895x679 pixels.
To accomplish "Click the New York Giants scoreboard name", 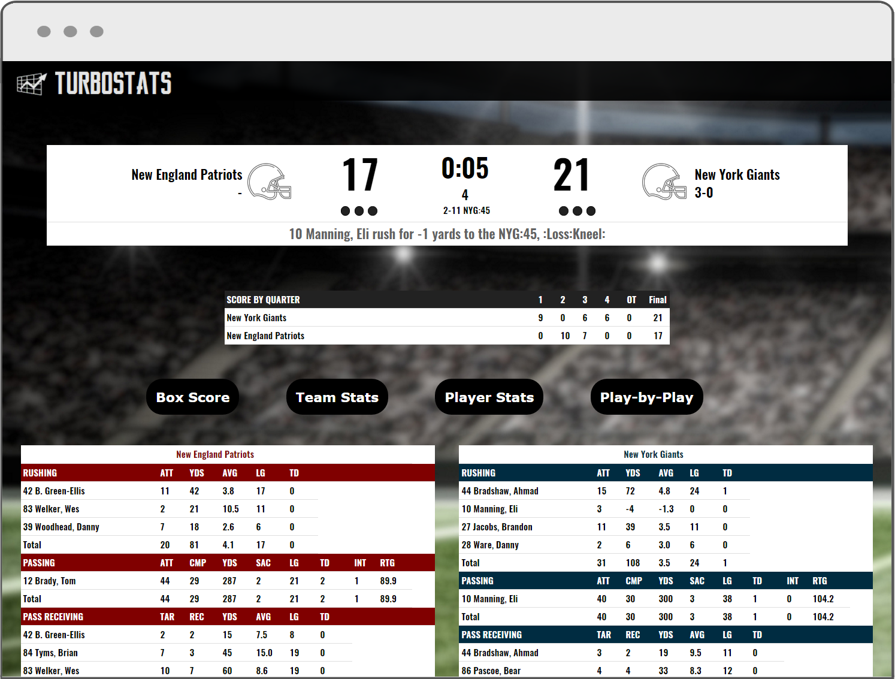I will click(737, 174).
